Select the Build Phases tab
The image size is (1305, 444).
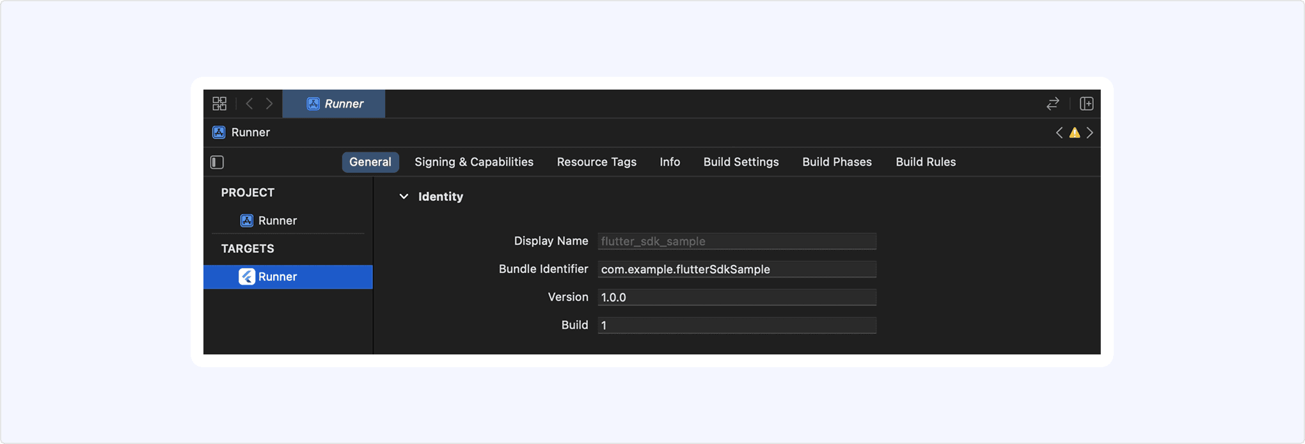[x=837, y=163]
